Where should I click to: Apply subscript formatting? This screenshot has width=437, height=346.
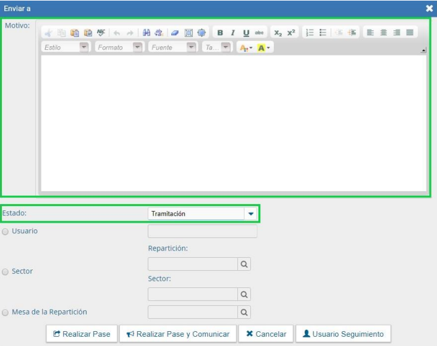click(278, 33)
